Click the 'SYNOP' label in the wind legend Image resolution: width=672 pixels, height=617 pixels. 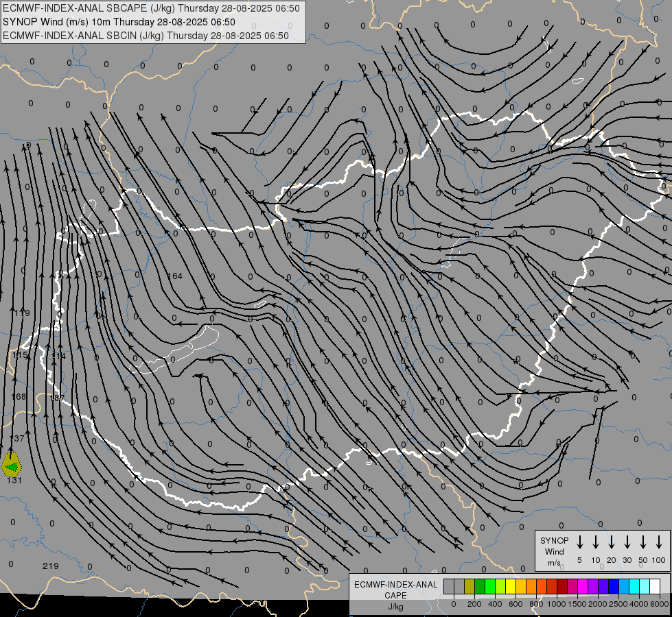pos(554,540)
